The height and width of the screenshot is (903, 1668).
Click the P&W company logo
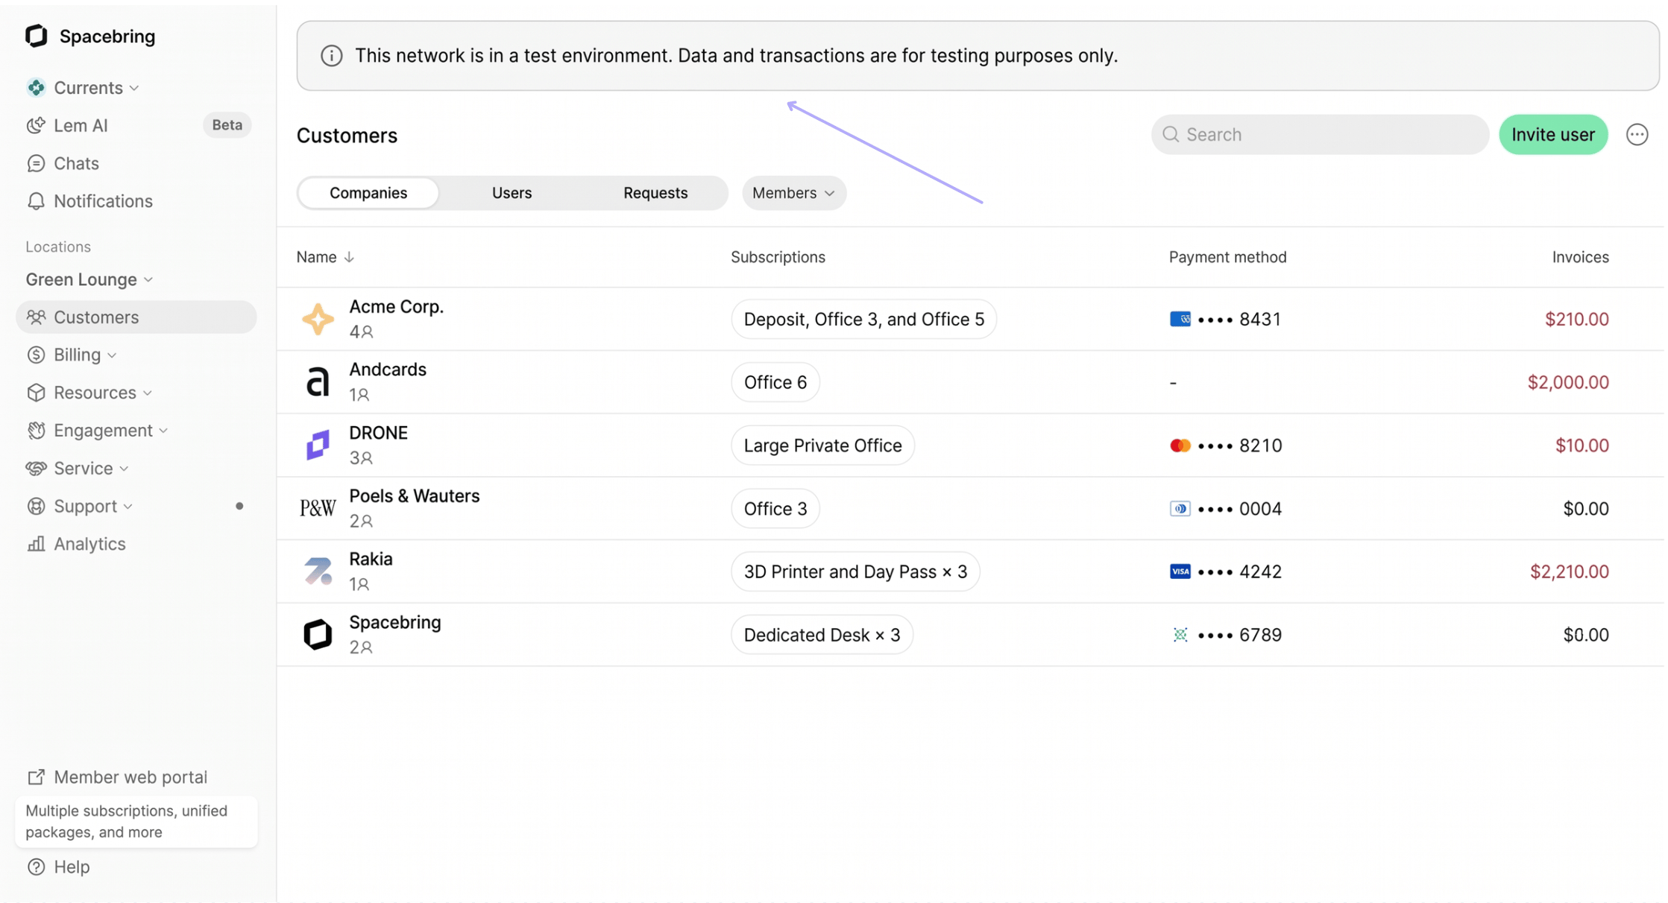[x=318, y=508]
